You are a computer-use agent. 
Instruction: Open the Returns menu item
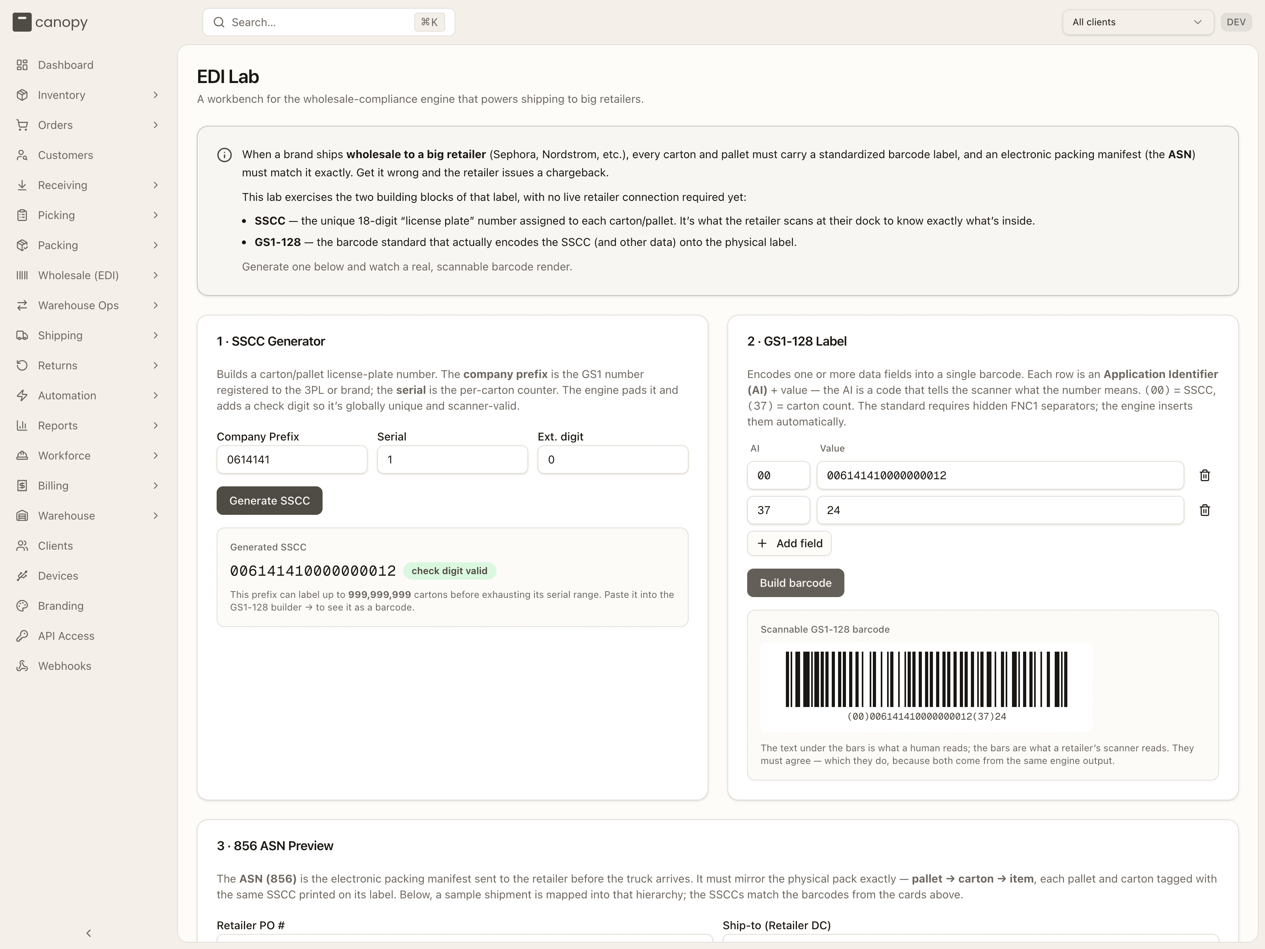[88, 365]
